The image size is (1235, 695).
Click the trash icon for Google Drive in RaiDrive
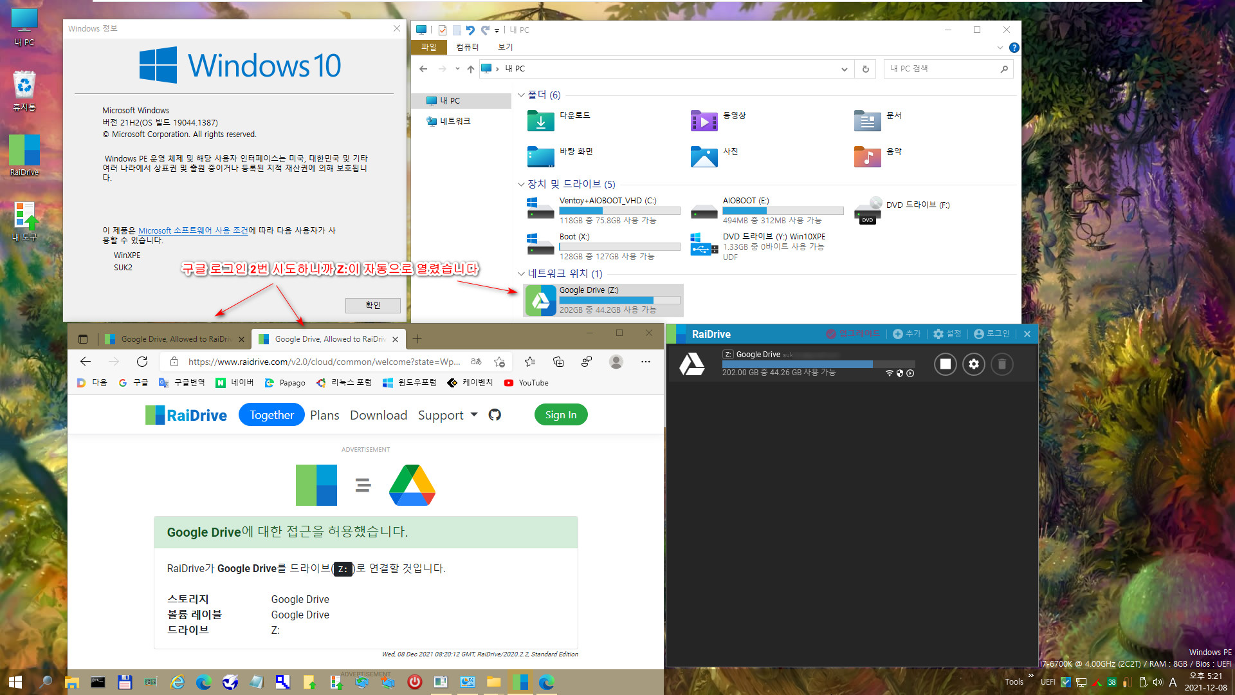pos(1002,364)
